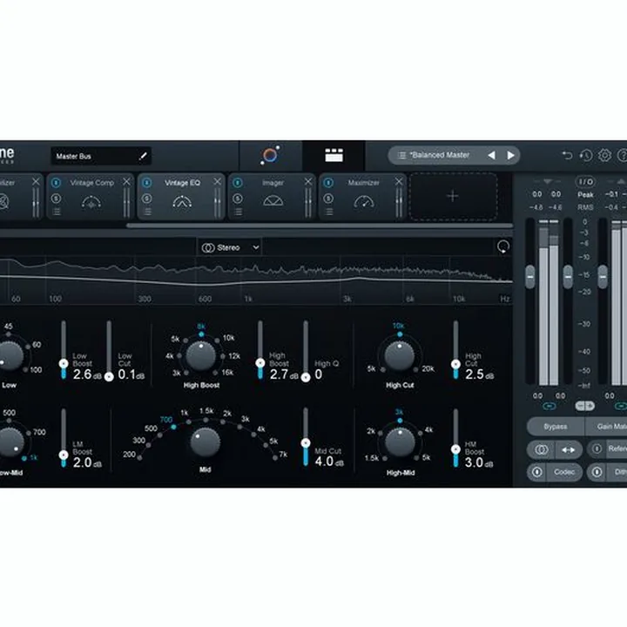Toggle power on Imager module
Viewport: 627px width, 627px height.
click(238, 183)
